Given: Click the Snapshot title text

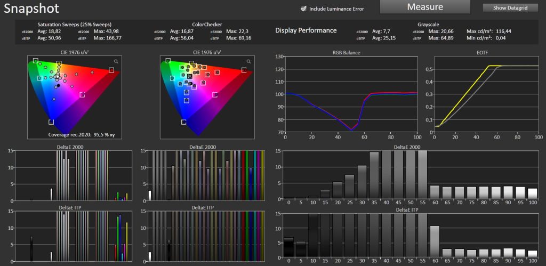Looking at the screenshot, I should point(31,9).
